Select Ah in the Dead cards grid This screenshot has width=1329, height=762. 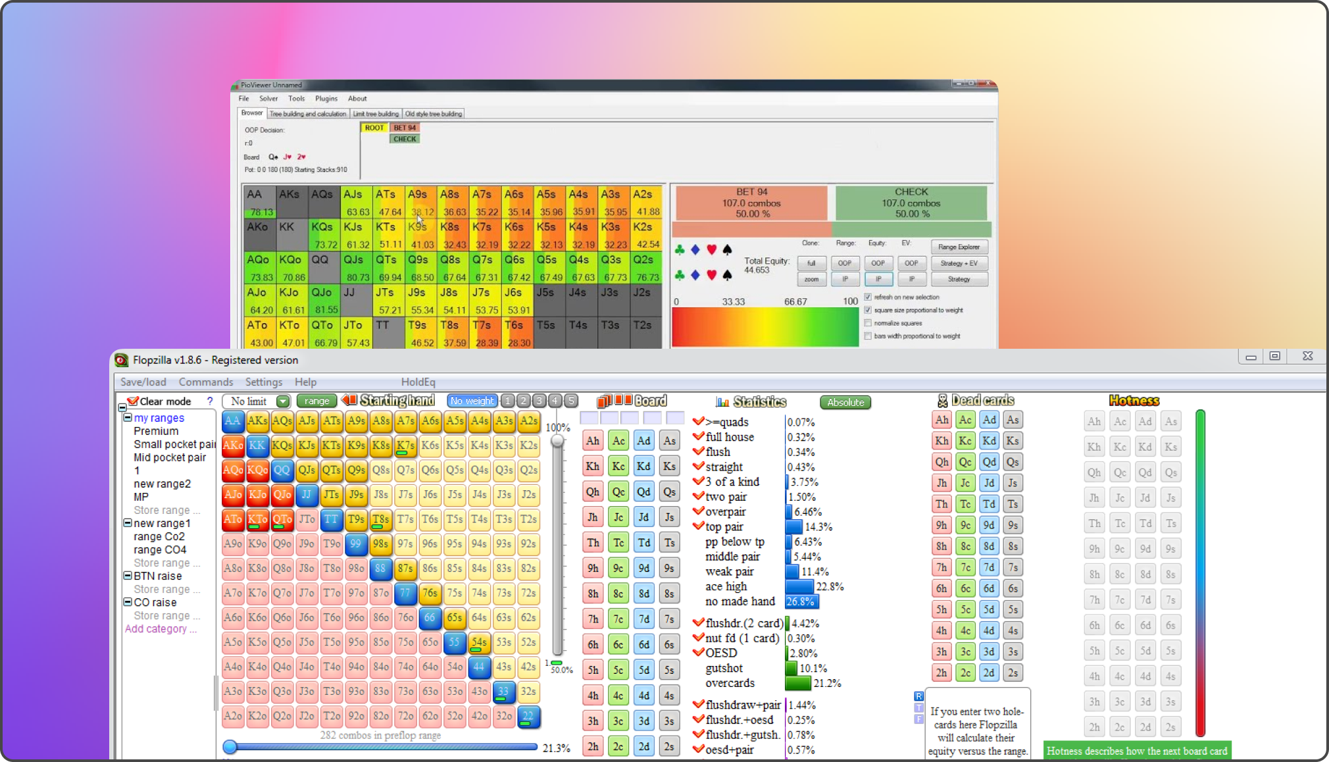[941, 419]
